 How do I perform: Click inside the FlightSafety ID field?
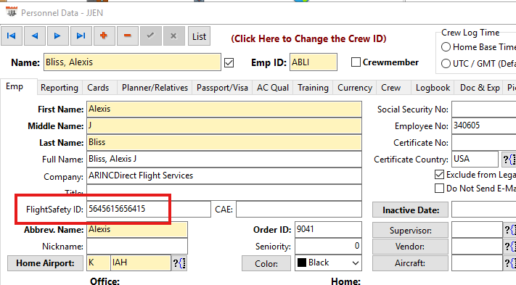tap(149, 209)
